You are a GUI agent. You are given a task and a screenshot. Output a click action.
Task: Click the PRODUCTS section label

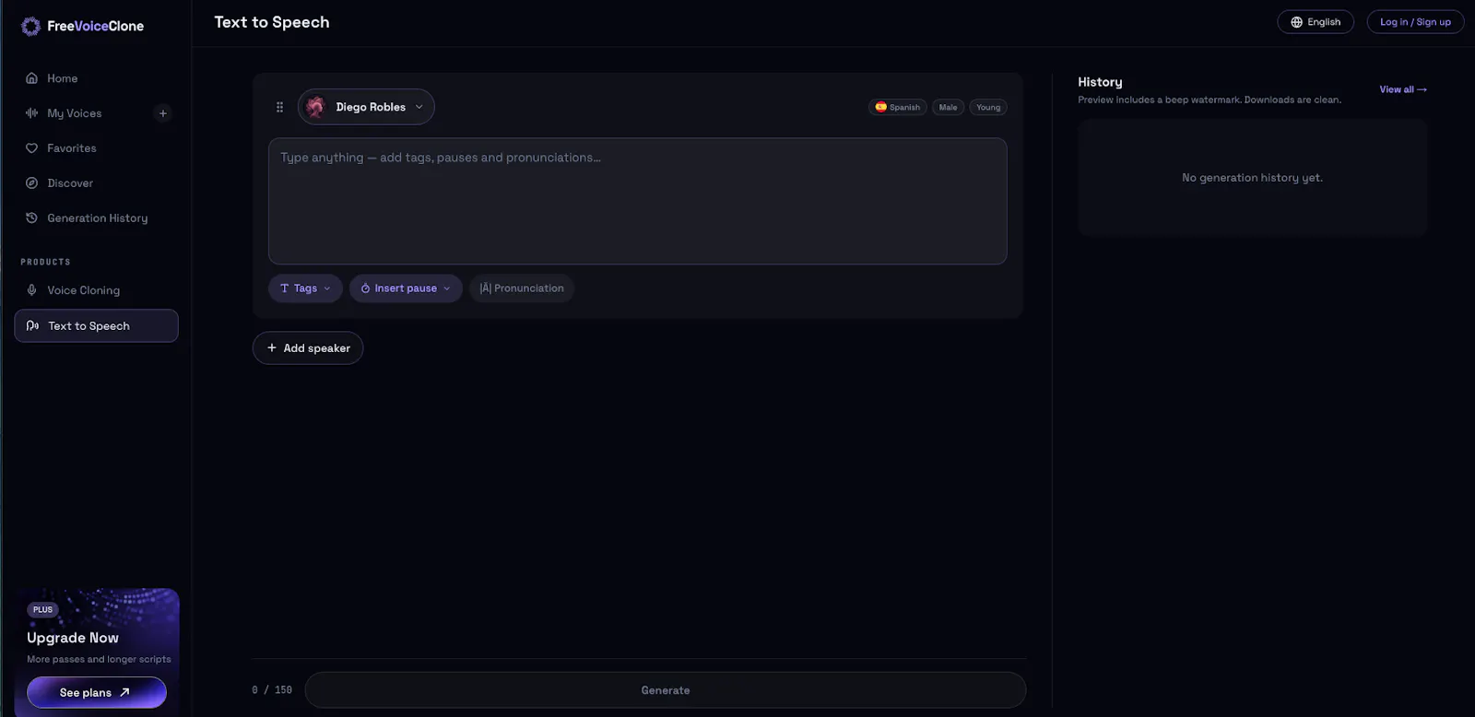pyautogui.click(x=46, y=263)
